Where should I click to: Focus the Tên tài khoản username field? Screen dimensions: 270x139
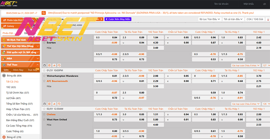coord(224,4)
